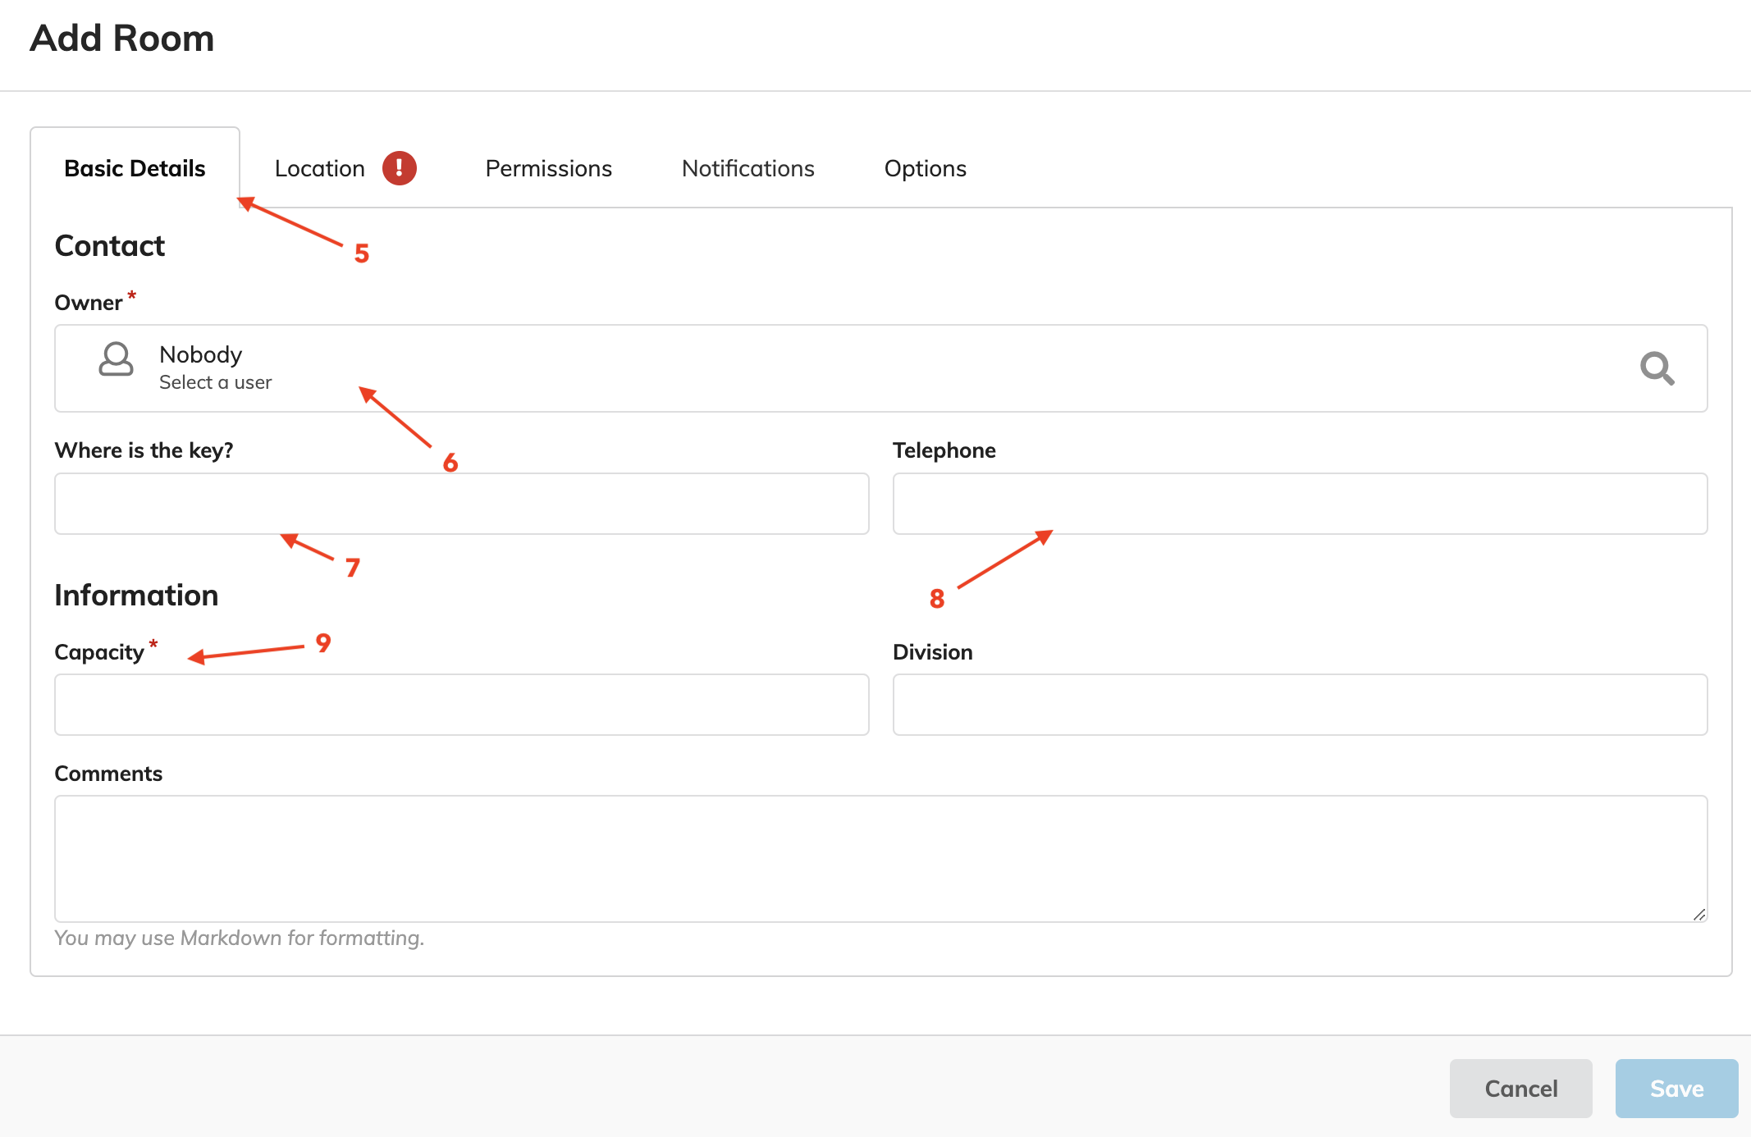Switch to the Location tab
The height and width of the screenshot is (1137, 1751).
pyautogui.click(x=320, y=168)
